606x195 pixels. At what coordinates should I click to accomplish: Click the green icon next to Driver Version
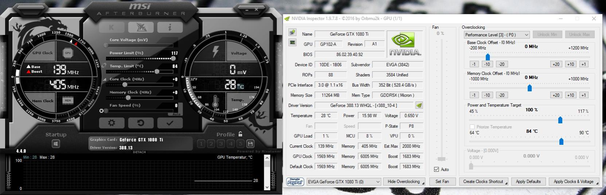(x=419, y=106)
